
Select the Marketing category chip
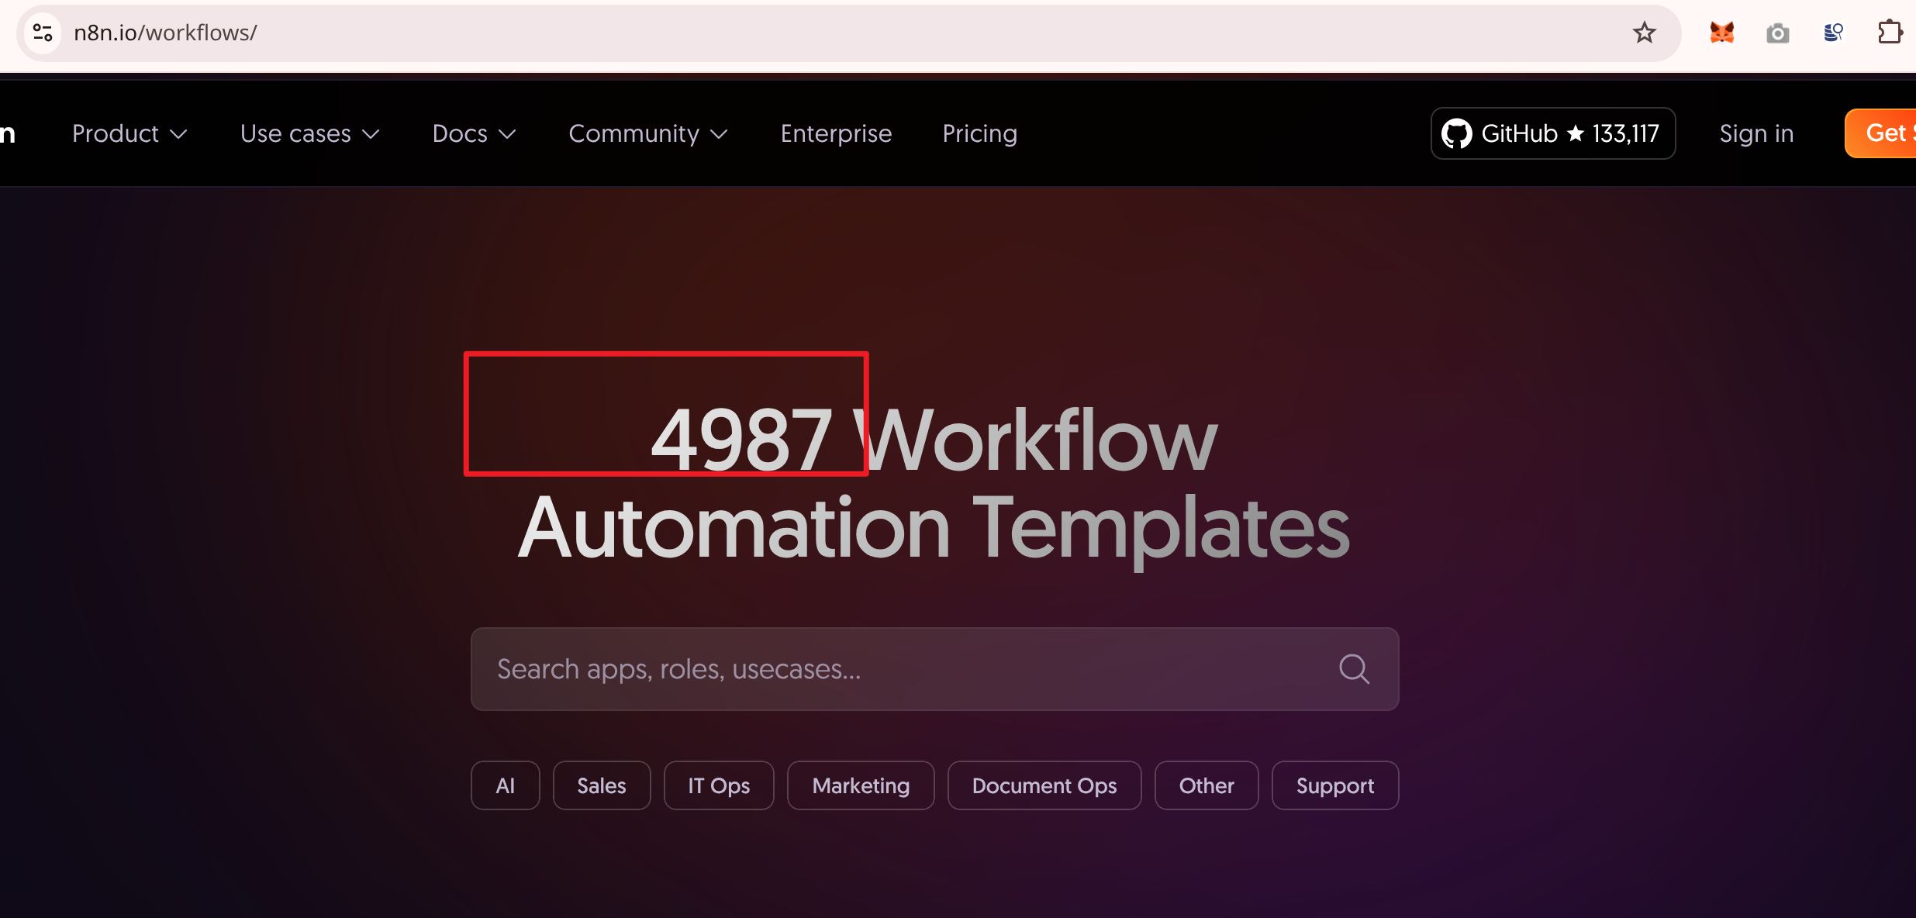861,785
